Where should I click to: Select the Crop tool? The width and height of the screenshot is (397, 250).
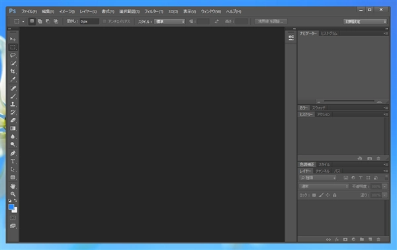click(13, 71)
